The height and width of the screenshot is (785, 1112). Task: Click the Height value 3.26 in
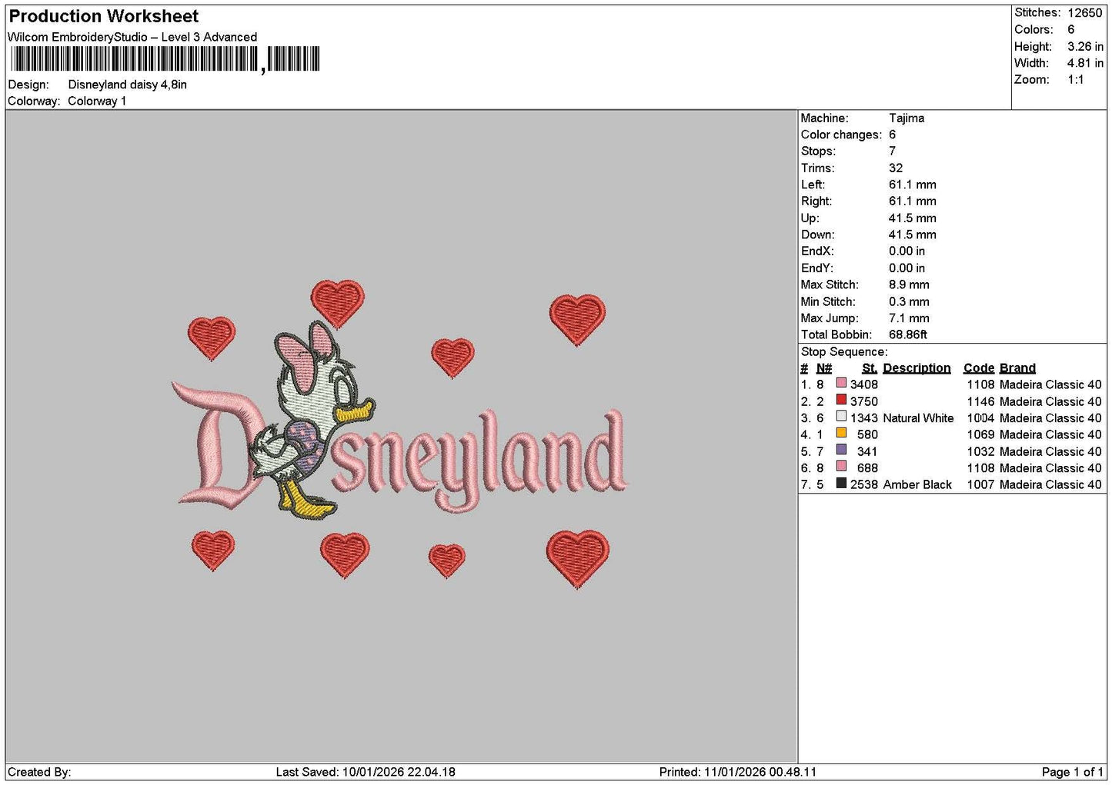pos(1085,46)
